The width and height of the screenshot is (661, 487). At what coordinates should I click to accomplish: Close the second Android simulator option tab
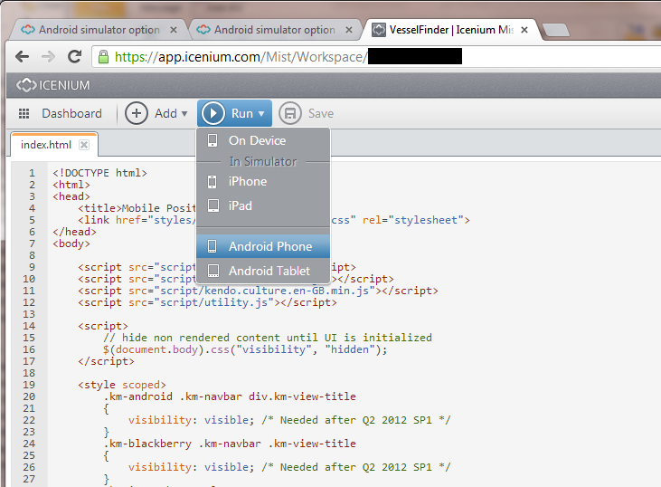[349, 30]
